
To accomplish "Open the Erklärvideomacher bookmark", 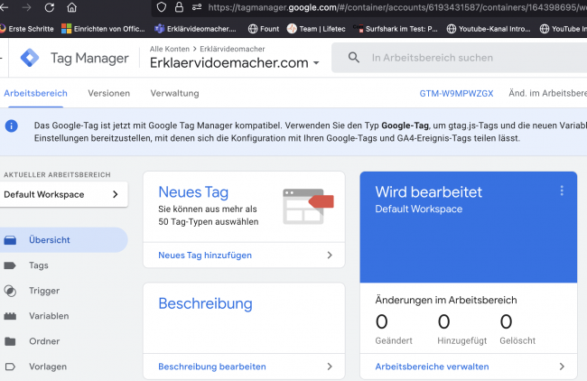I will (x=195, y=29).
